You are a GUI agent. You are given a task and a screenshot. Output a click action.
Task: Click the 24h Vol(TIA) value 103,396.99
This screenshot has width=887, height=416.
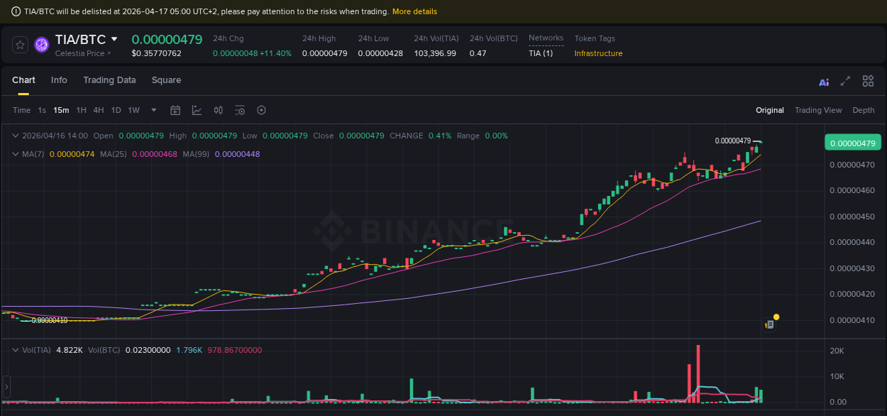click(x=435, y=53)
